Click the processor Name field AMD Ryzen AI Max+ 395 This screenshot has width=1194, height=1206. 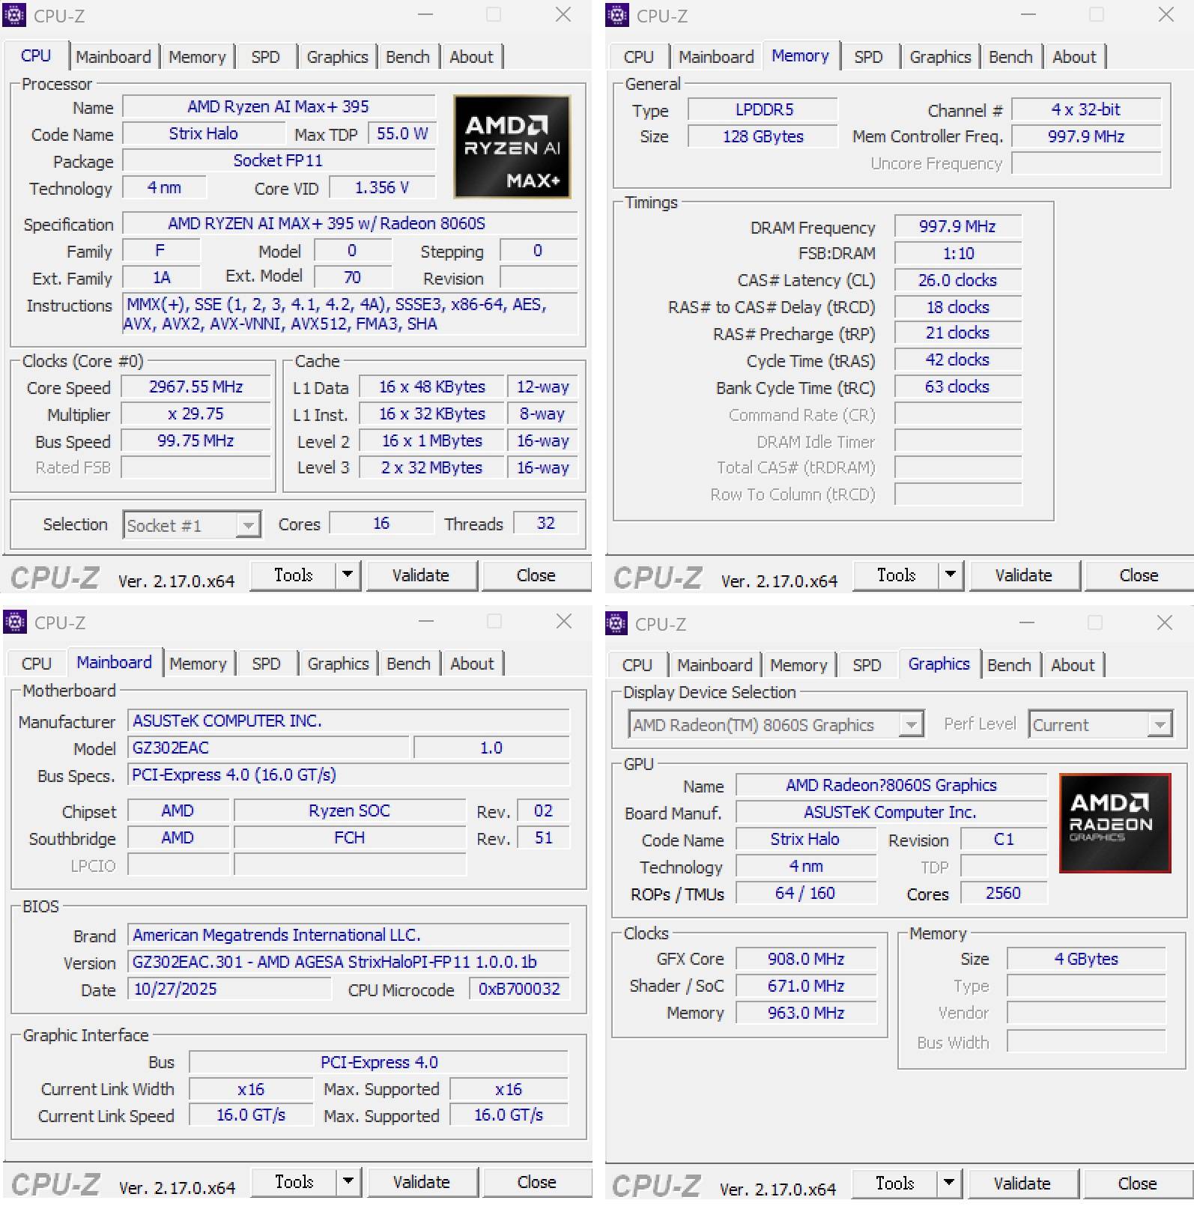click(x=279, y=106)
